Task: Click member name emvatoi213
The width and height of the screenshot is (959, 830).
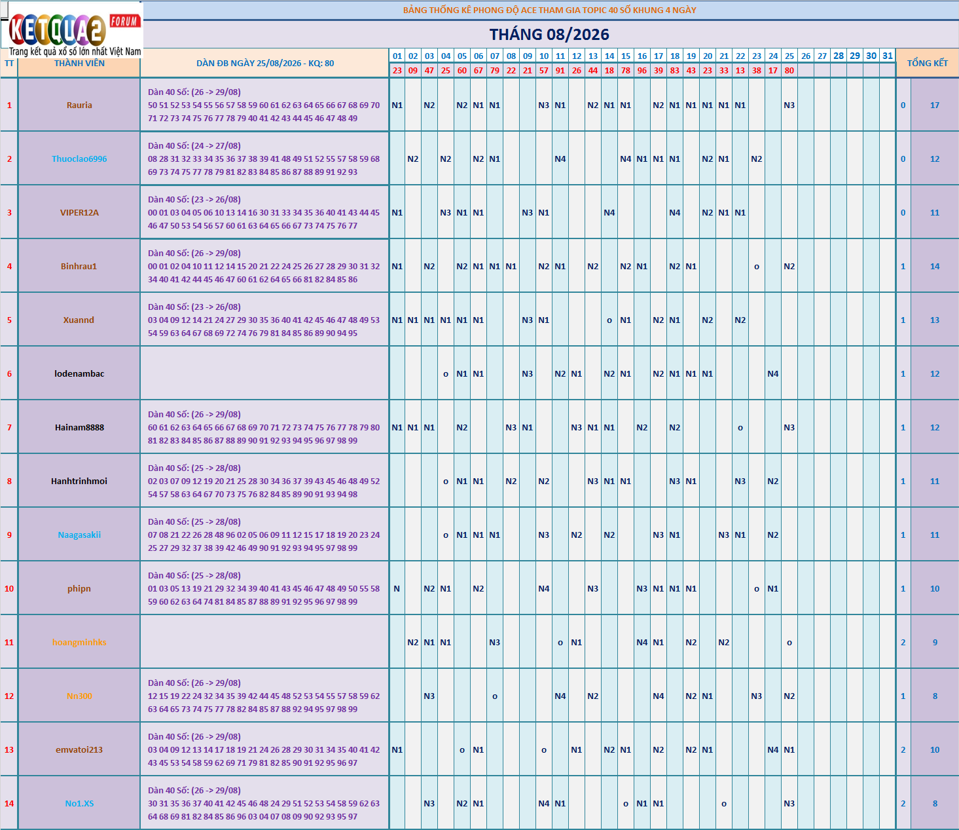Action: click(79, 749)
